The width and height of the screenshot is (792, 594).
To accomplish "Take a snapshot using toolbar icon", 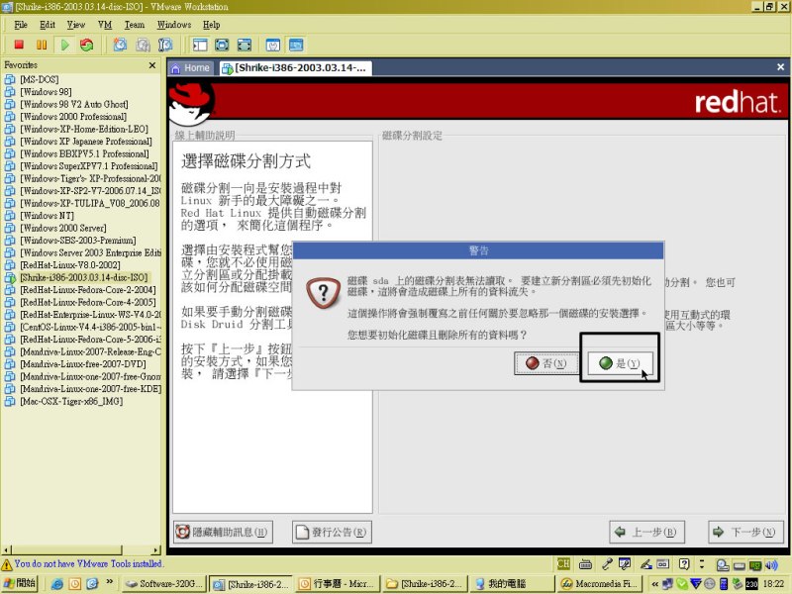I will click(x=120, y=45).
